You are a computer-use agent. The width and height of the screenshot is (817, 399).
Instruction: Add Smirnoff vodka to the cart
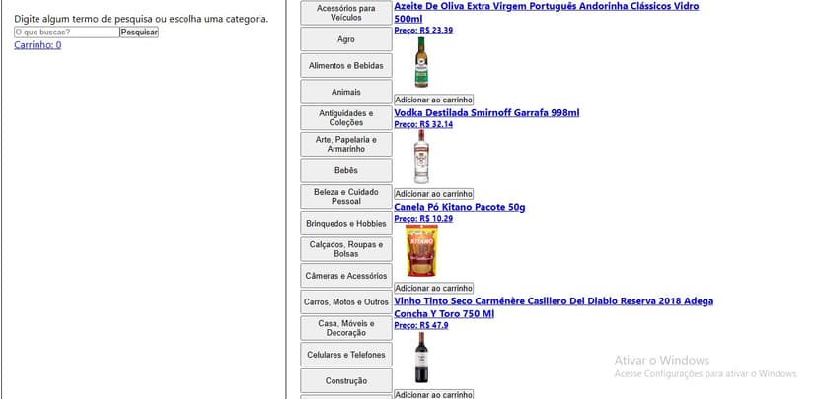click(x=433, y=193)
